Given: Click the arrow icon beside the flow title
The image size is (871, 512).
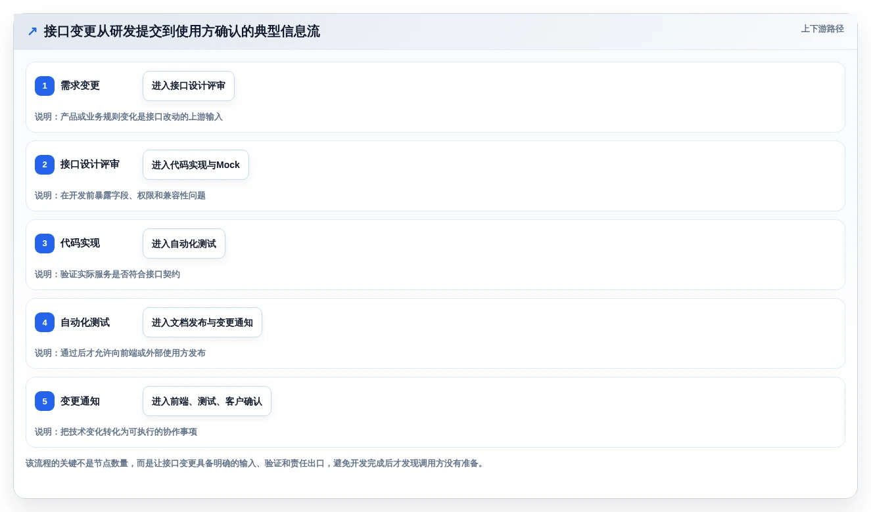Looking at the screenshot, I should [x=32, y=32].
